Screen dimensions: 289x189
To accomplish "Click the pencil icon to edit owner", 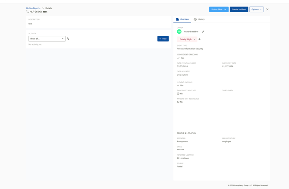I will pyautogui.click(x=203, y=32).
